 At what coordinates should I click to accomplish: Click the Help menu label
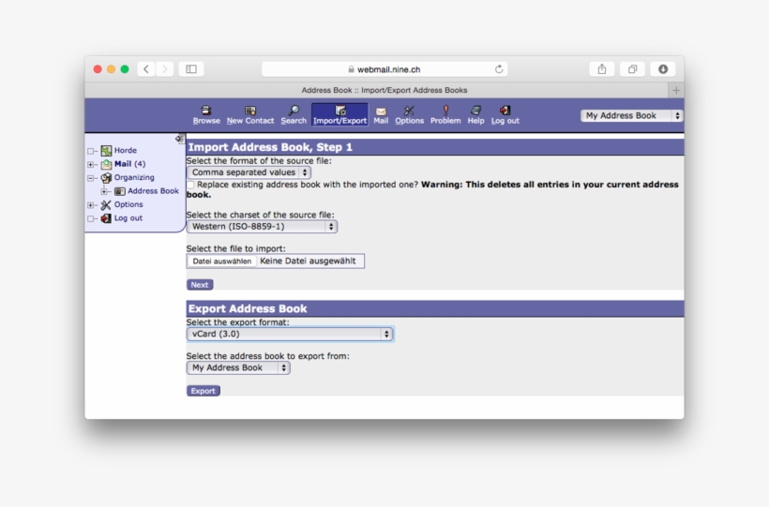pyautogui.click(x=475, y=121)
